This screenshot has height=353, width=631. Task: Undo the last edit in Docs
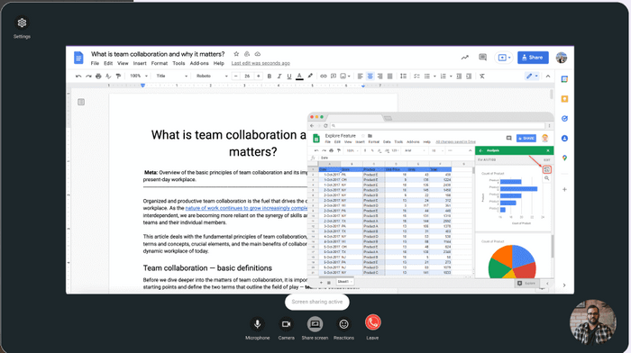point(78,76)
